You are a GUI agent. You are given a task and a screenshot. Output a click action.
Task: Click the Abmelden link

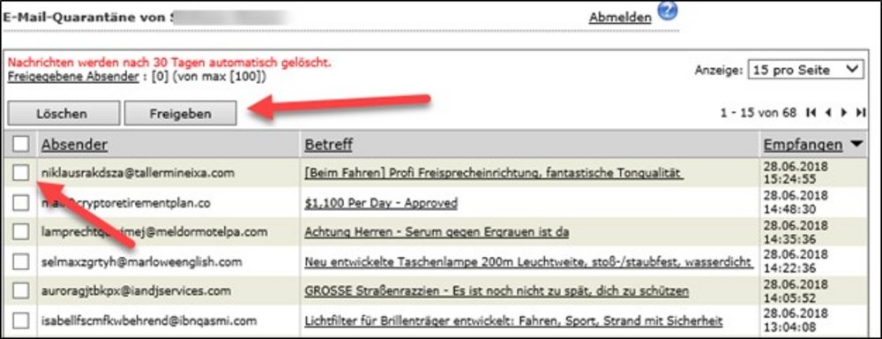(x=620, y=18)
